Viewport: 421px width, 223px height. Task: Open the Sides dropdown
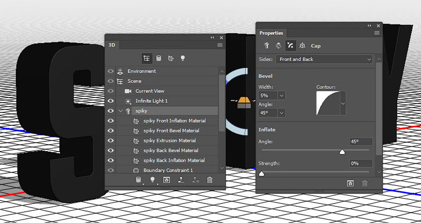pos(324,59)
